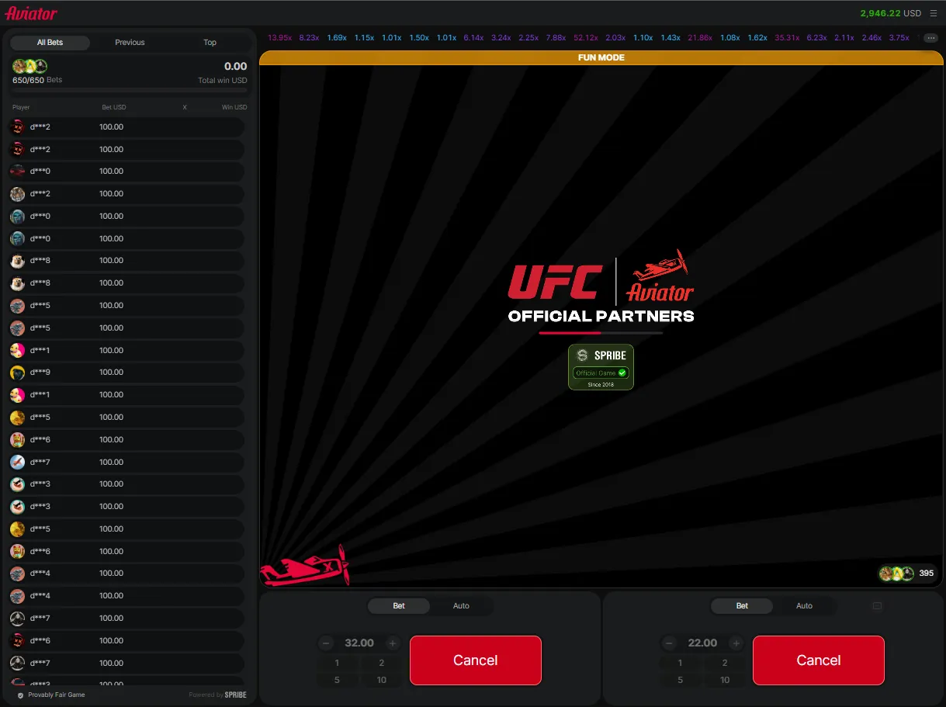This screenshot has width=946, height=707.
Task: Expand the round history with the three-dot button
Action: [930, 38]
